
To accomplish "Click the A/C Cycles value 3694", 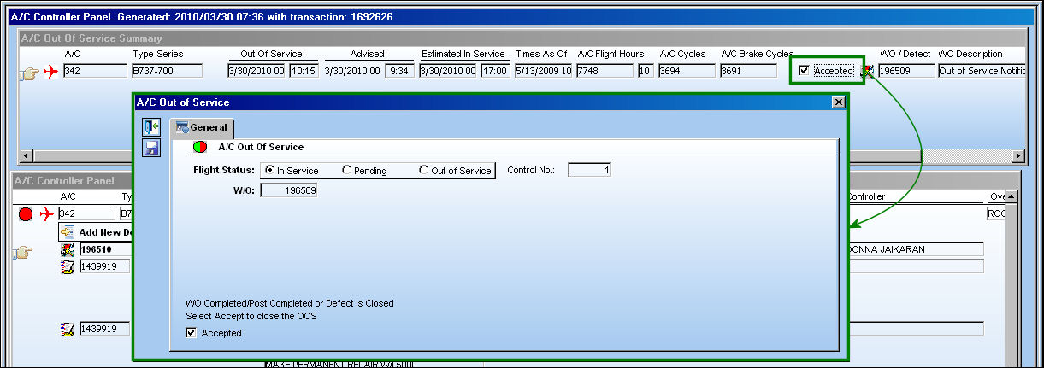I will click(686, 71).
